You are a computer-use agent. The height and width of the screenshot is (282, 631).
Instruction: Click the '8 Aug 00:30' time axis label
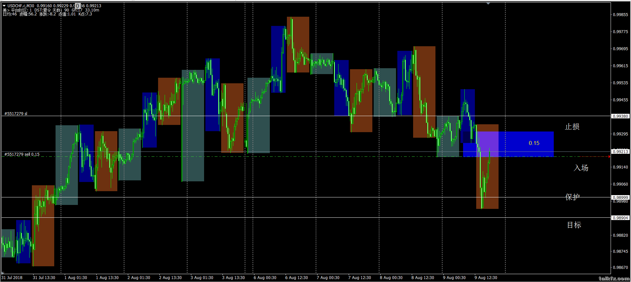[391, 278]
